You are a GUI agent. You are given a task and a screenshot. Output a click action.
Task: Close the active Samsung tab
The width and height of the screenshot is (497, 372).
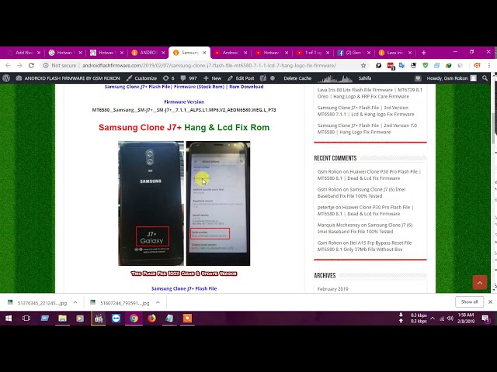[x=204, y=53]
